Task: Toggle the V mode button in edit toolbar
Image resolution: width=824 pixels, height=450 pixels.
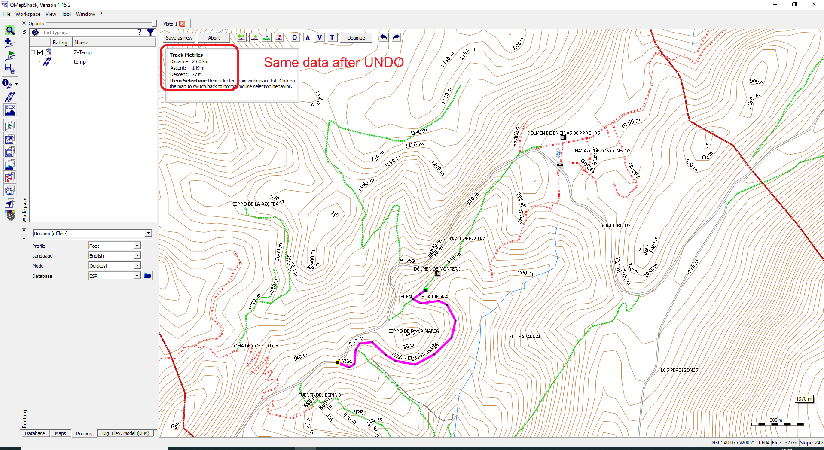Action: tap(319, 38)
